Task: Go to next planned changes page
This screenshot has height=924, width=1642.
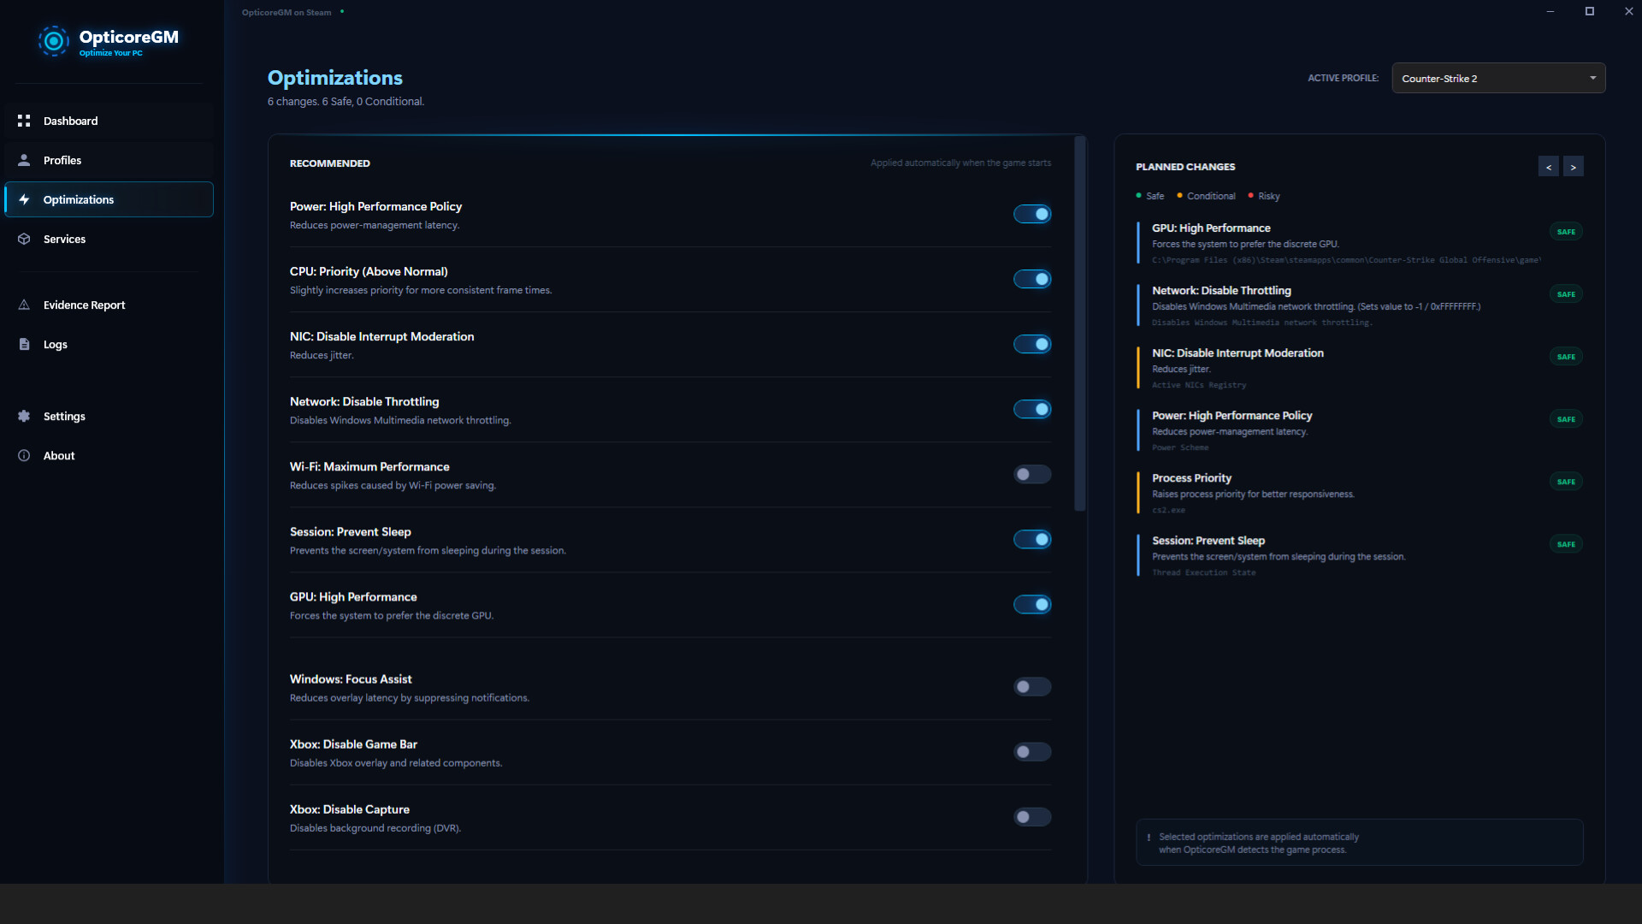Action: click(1573, 167)
